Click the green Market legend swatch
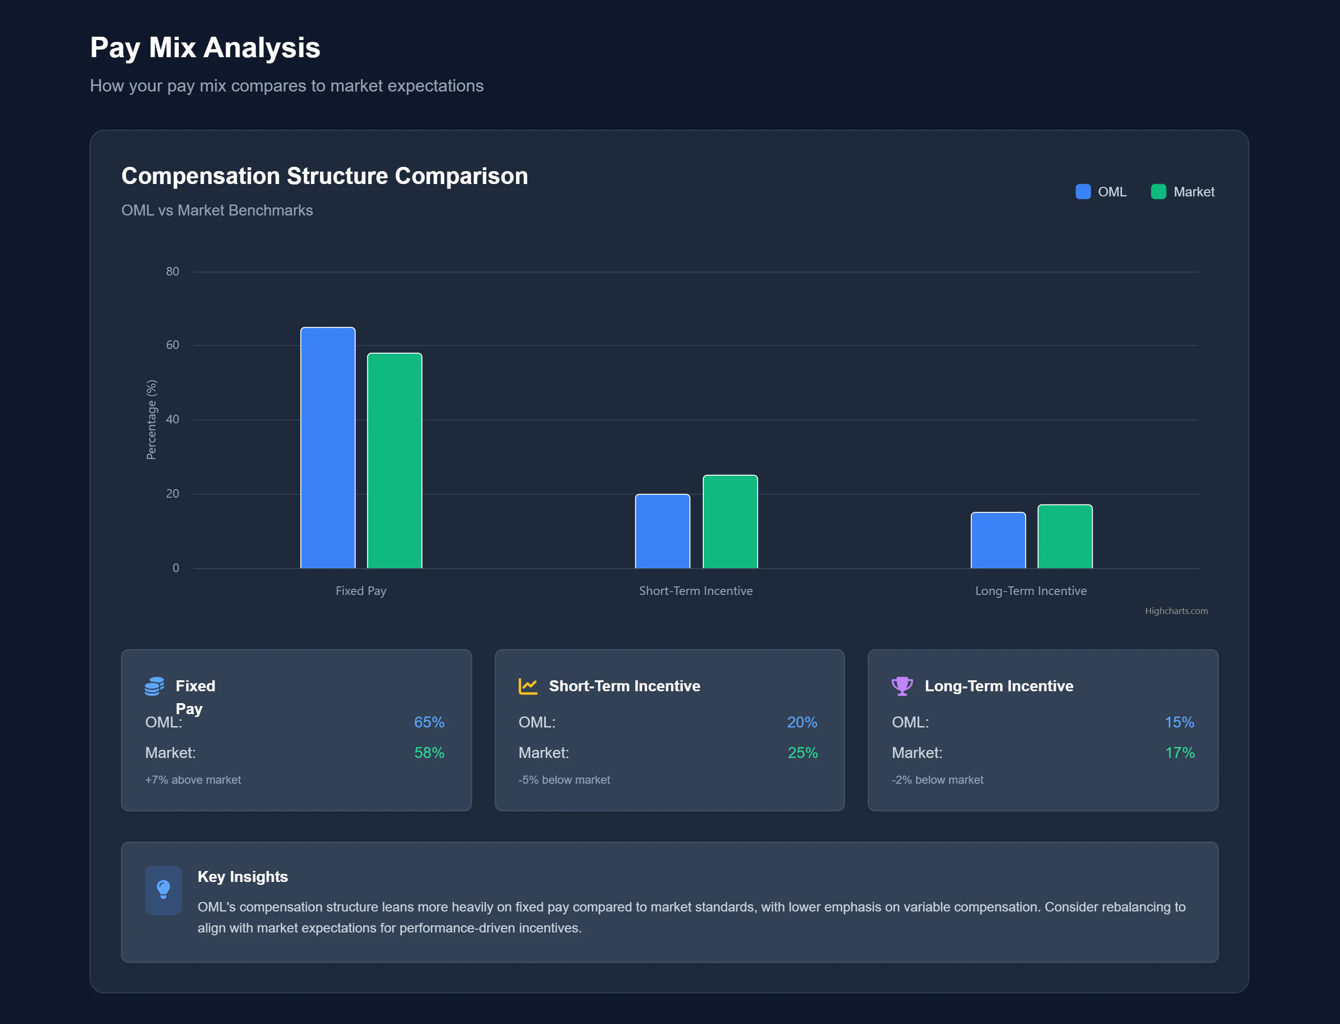1340x1024 pixels. tap(1158, 192)
